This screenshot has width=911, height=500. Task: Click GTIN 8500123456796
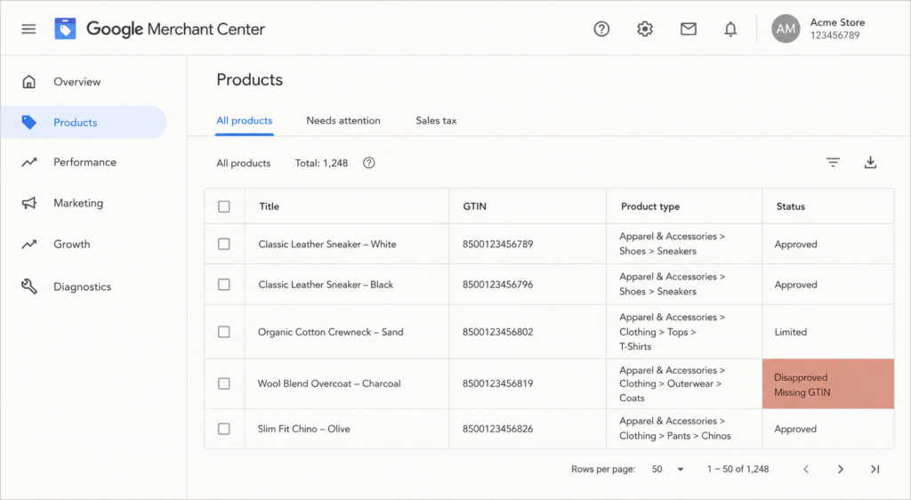tap(497, 285)
